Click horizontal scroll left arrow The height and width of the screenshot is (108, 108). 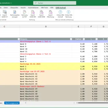(x=77, y=103)
